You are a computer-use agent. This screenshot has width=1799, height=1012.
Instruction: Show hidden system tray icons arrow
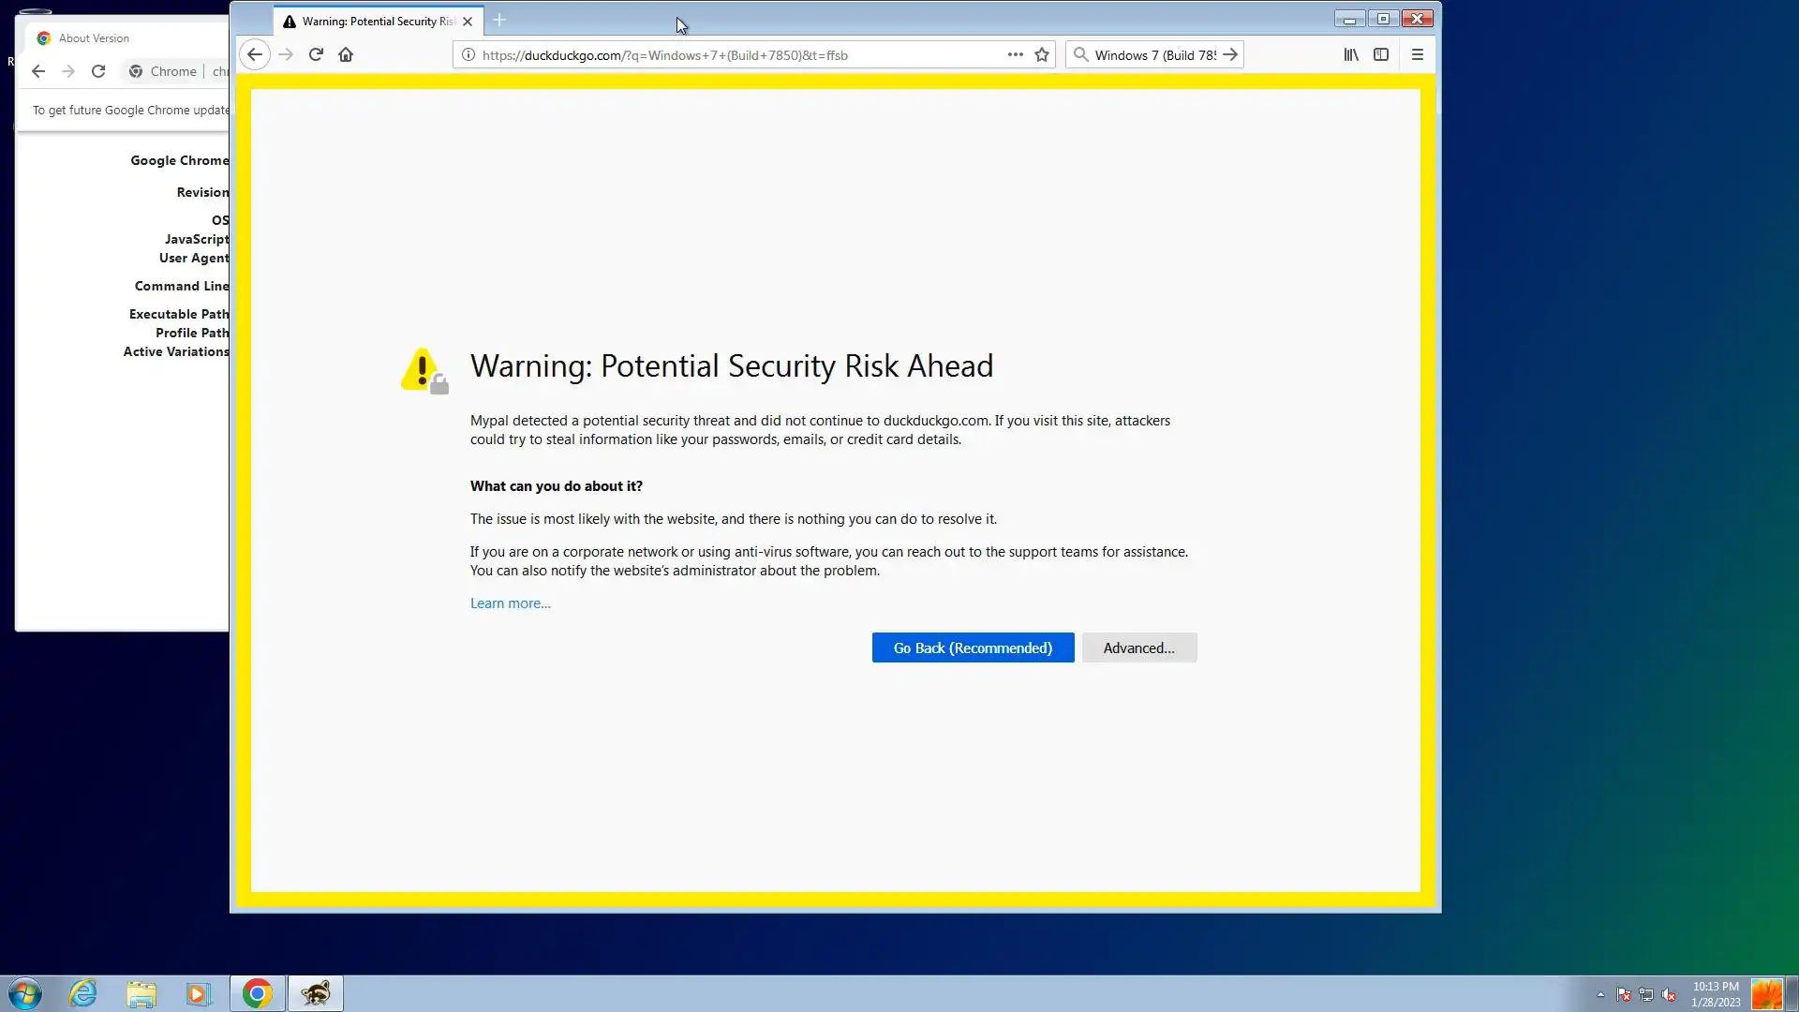pyautogui.click(x=1600, y=994)
